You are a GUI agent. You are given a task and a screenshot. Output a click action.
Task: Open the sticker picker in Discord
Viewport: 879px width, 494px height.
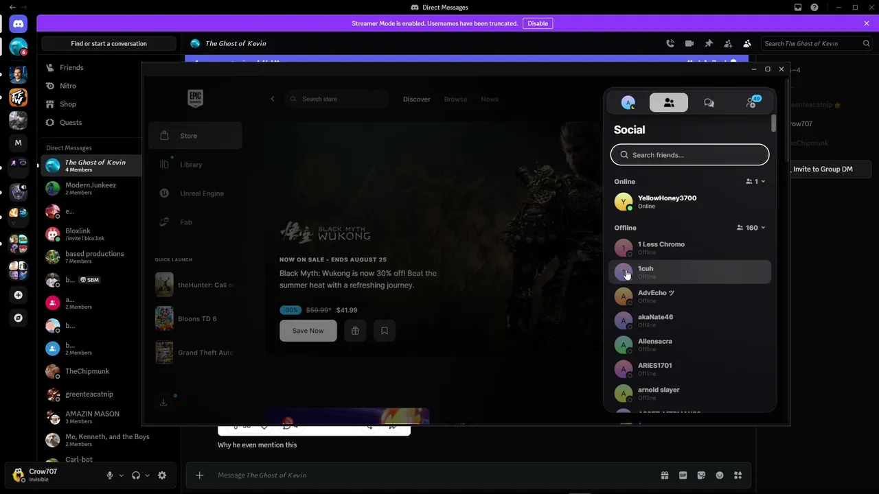701,475
